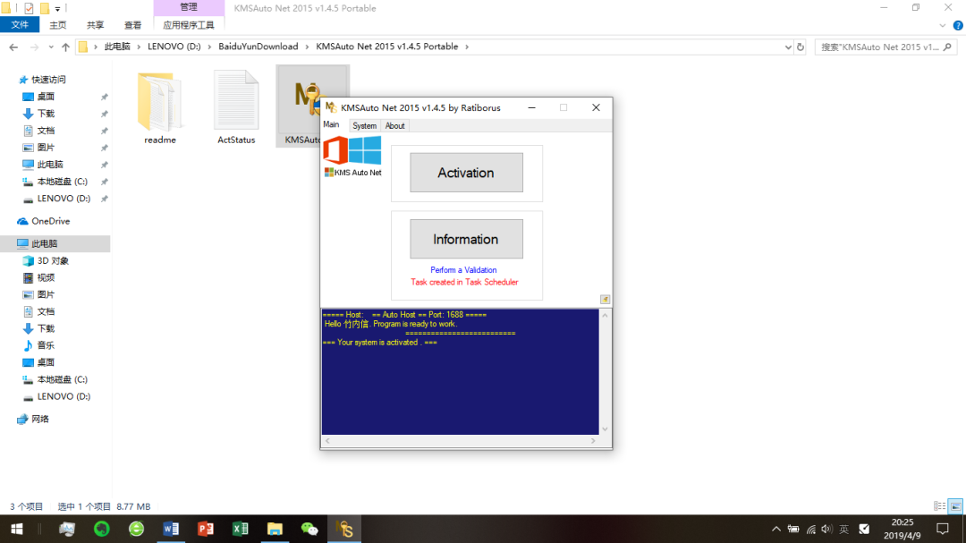The height and width of the screenshot is (543, 966).
Task: Open the volume control in tray
Action: pyautogui.click(x=826, y=529)
